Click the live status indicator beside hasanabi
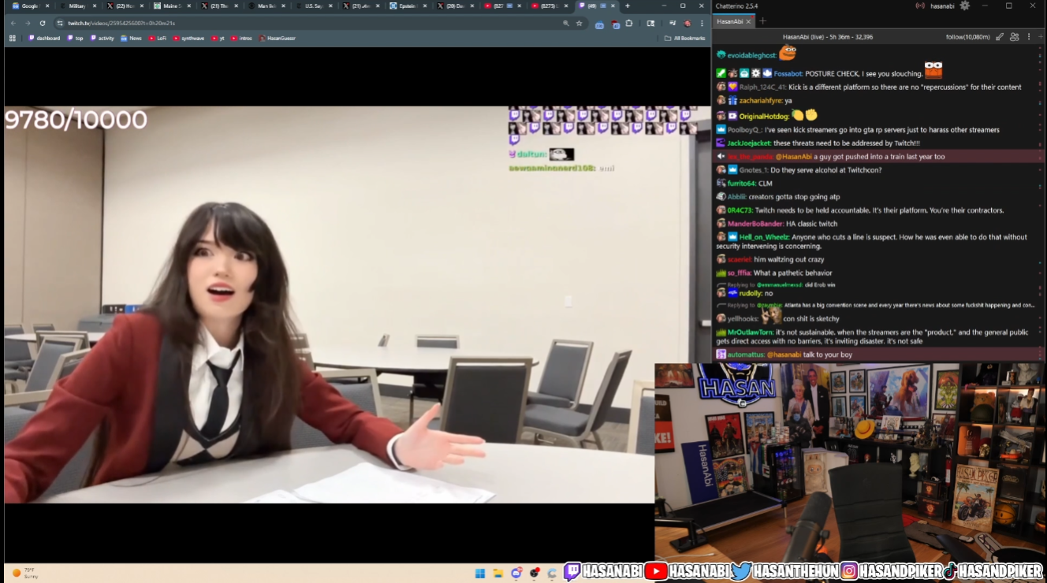The height and width of the screenshot is (583, 1047). pos(920,6)
